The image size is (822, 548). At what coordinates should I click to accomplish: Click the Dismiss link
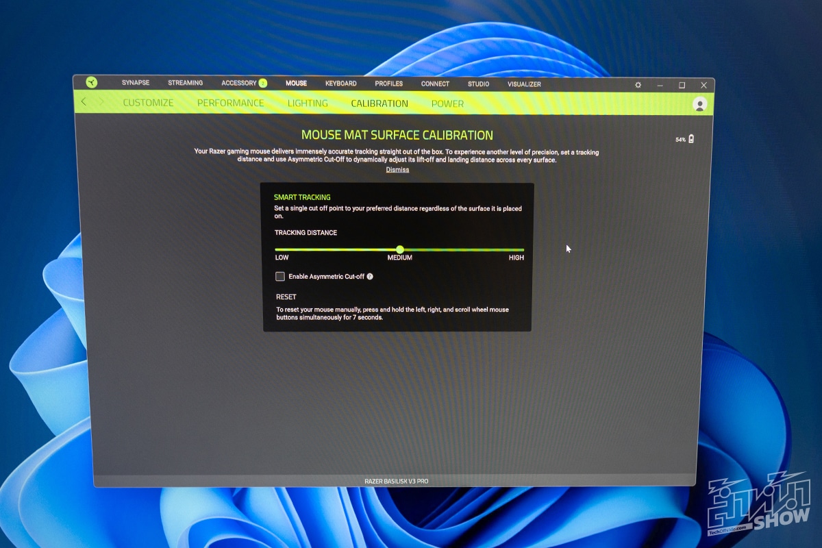pyautogui.click(x=397, y=170)
